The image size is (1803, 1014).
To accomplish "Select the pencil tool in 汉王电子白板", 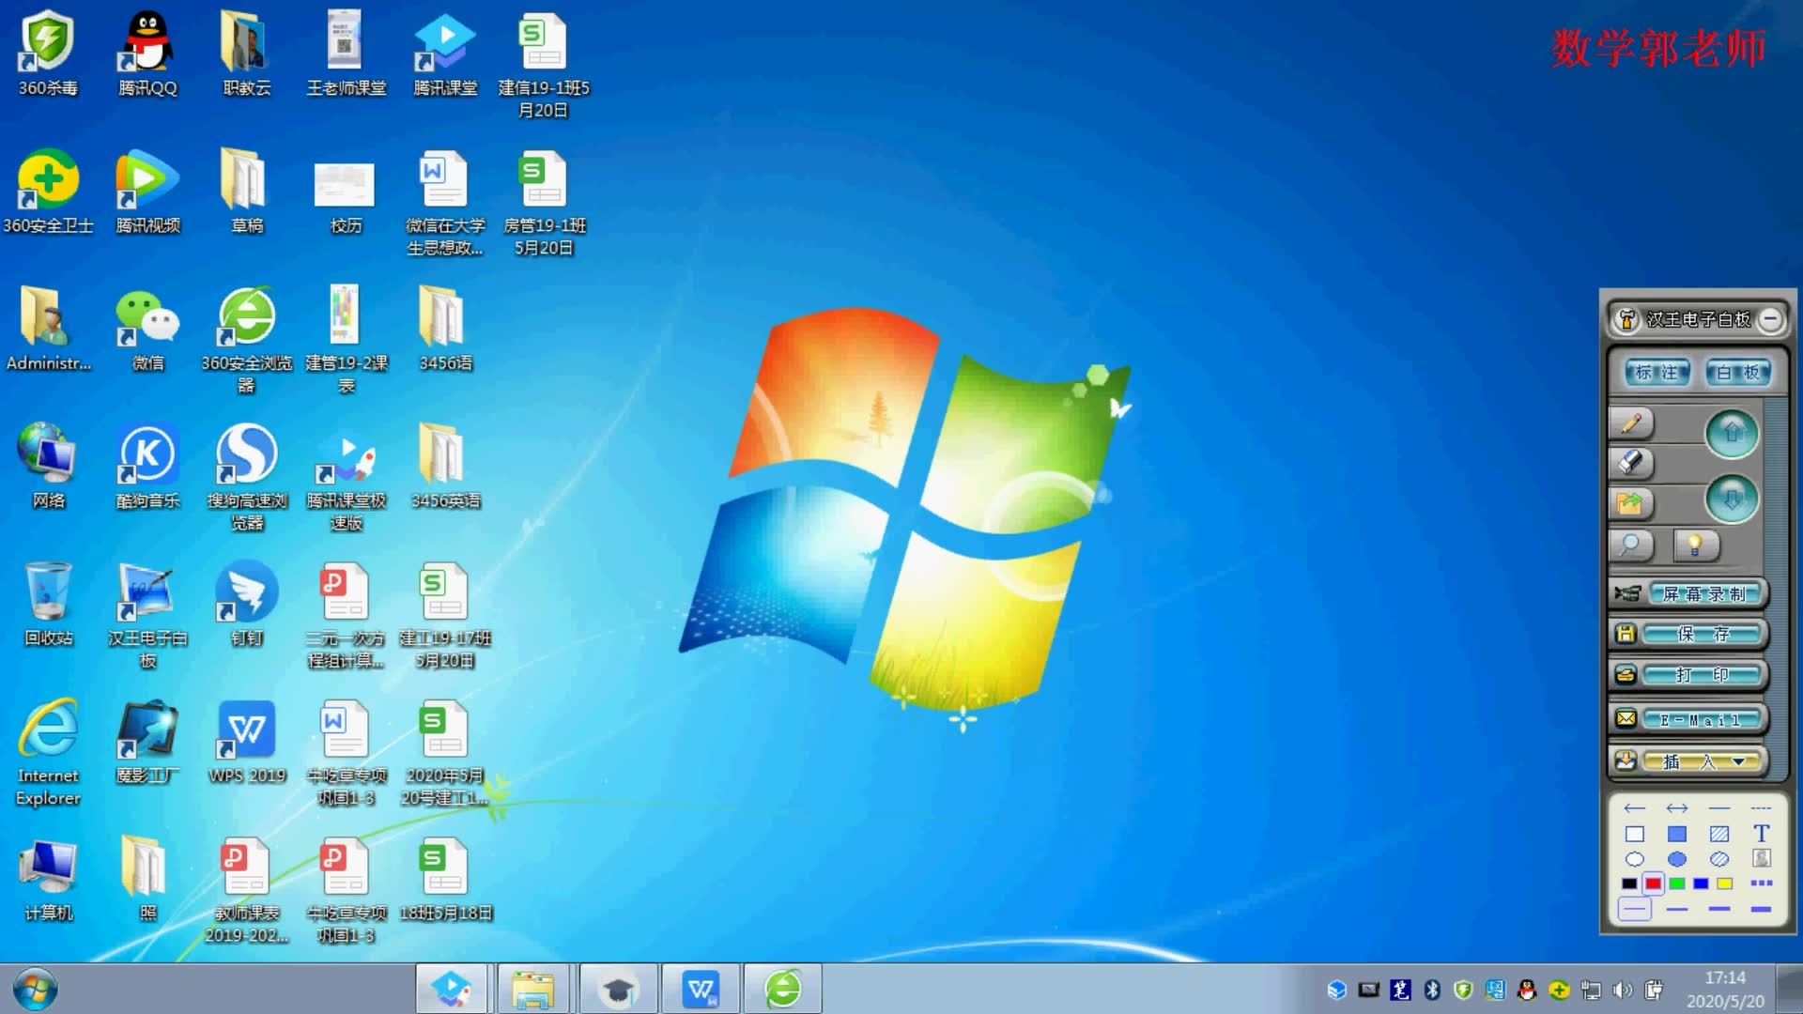I will click(1632, 423).
